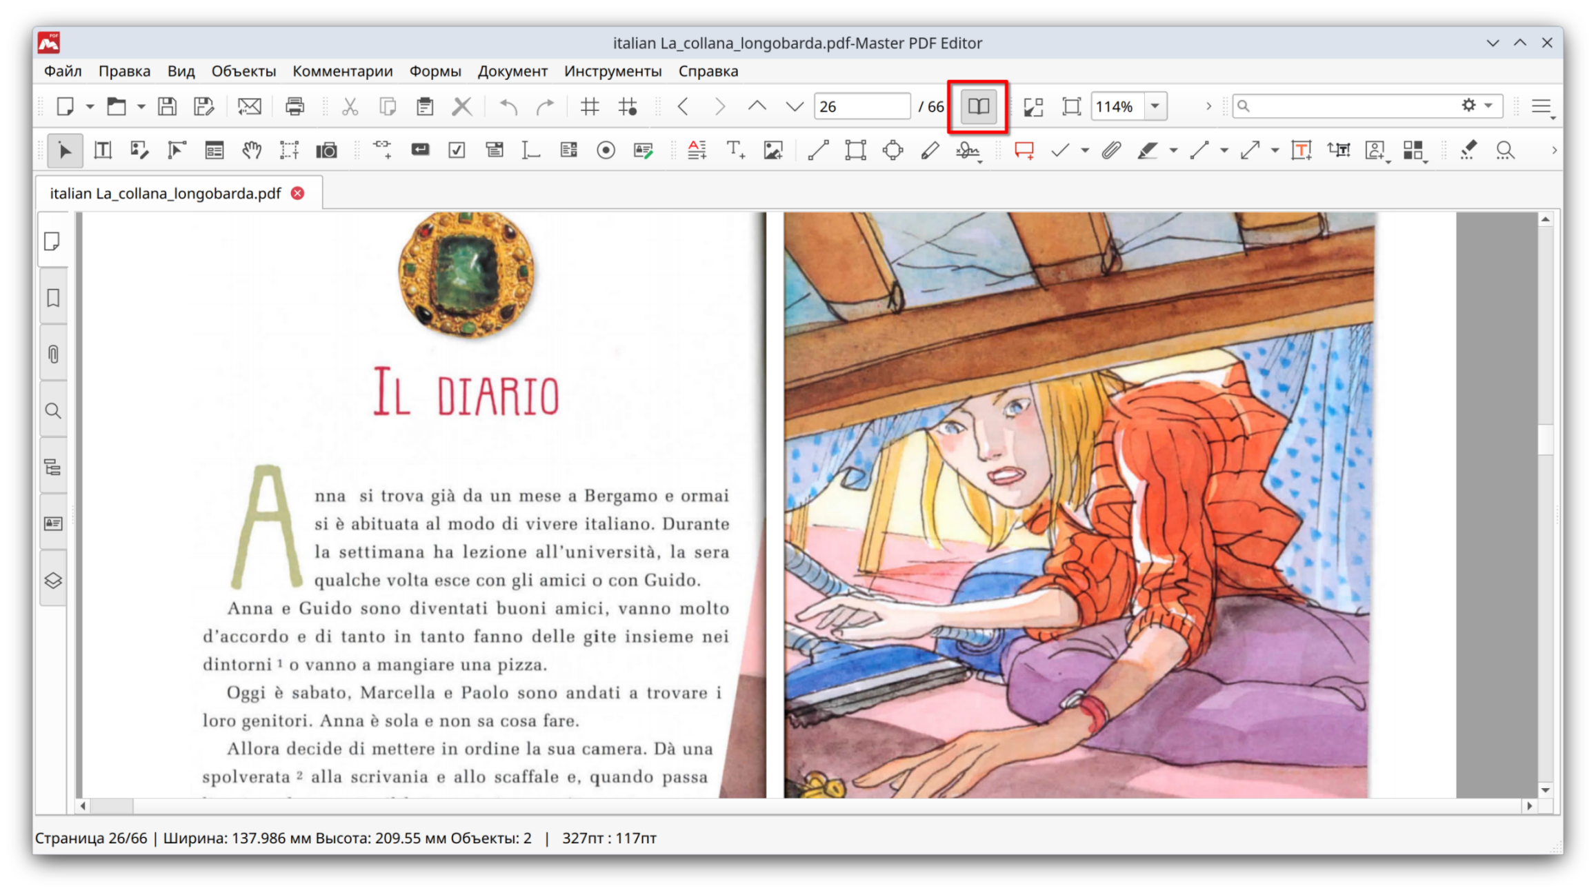
Task: Jump to last page with down arrow
Action: (x=795, y=106)
